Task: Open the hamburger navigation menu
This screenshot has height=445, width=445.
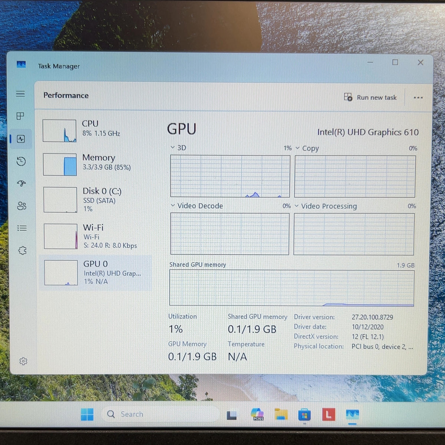Action: 20,94
